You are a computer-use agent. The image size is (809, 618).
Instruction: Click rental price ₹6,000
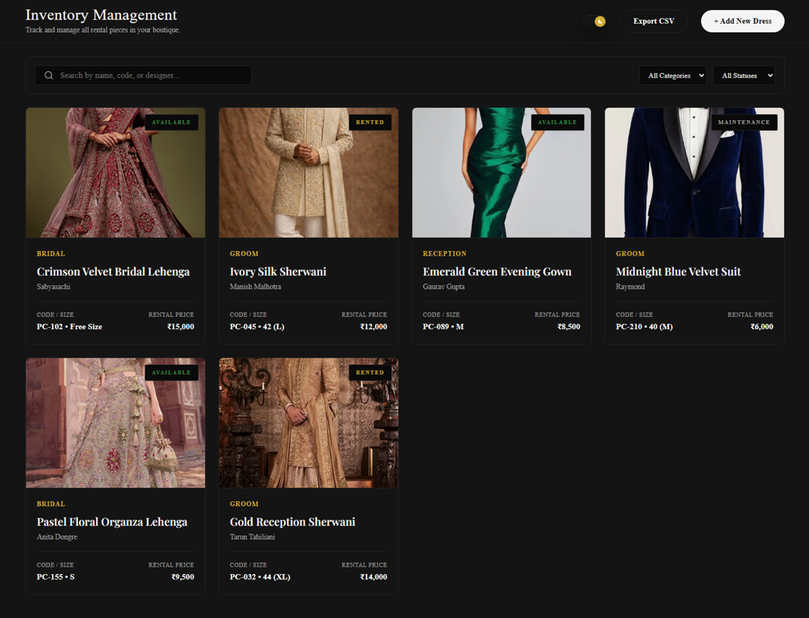[x=761, y=327]
